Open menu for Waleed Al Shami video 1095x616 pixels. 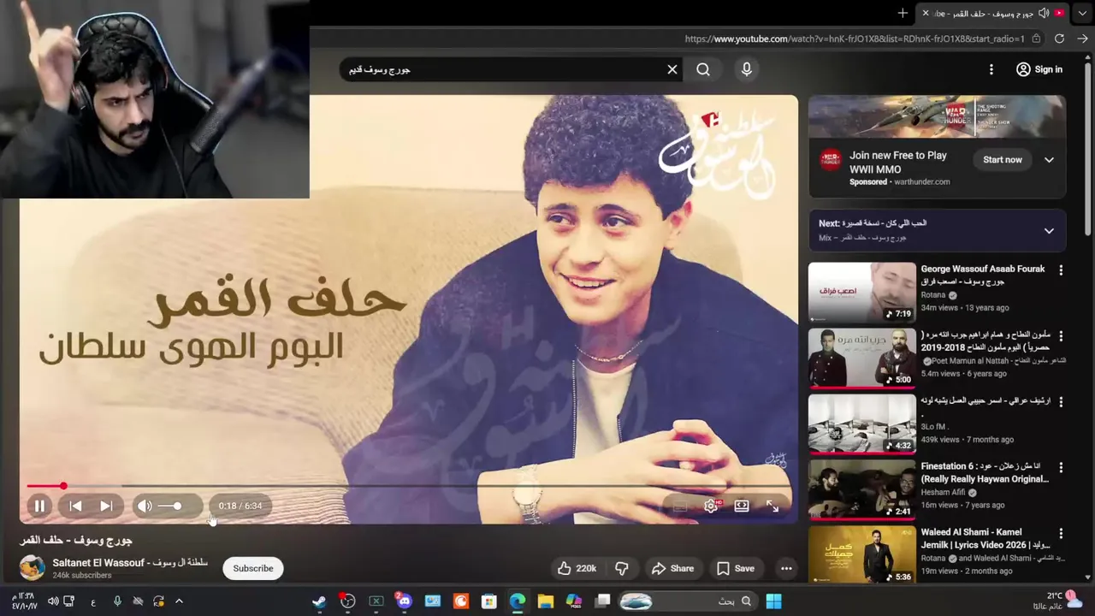coord(1061,534)
